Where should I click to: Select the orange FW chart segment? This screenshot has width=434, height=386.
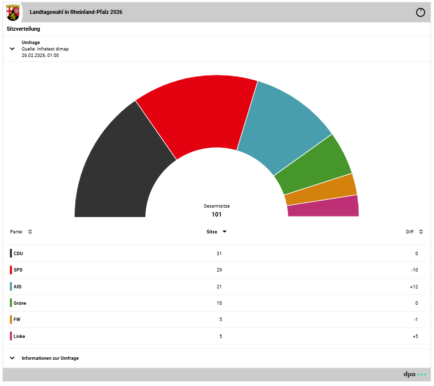click(322, 190)
